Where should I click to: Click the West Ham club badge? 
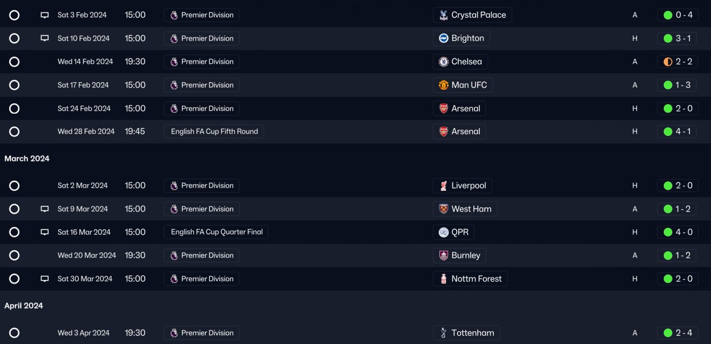click(443, 209)
